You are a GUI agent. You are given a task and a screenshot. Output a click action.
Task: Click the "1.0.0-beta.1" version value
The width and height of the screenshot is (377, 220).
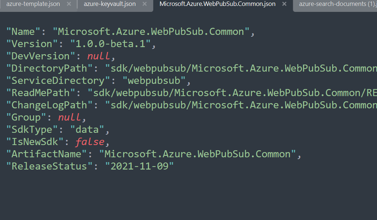point(110,44)
